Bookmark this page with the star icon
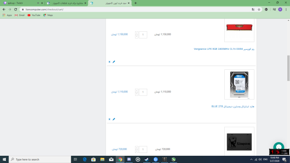 [x=259, y=10]
